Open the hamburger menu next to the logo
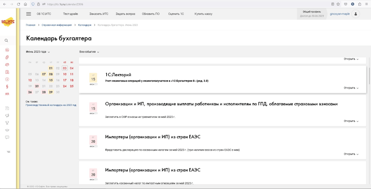 29,14
